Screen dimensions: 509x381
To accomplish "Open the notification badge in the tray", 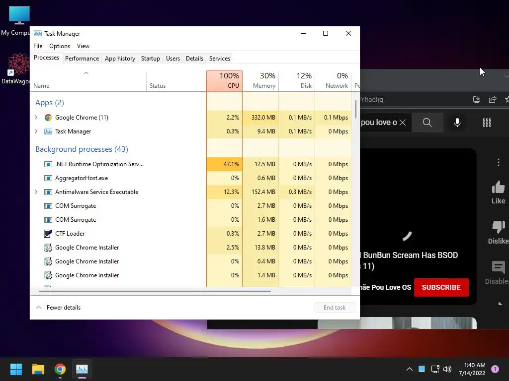I will pyautogui.click(x=495, y=369).
